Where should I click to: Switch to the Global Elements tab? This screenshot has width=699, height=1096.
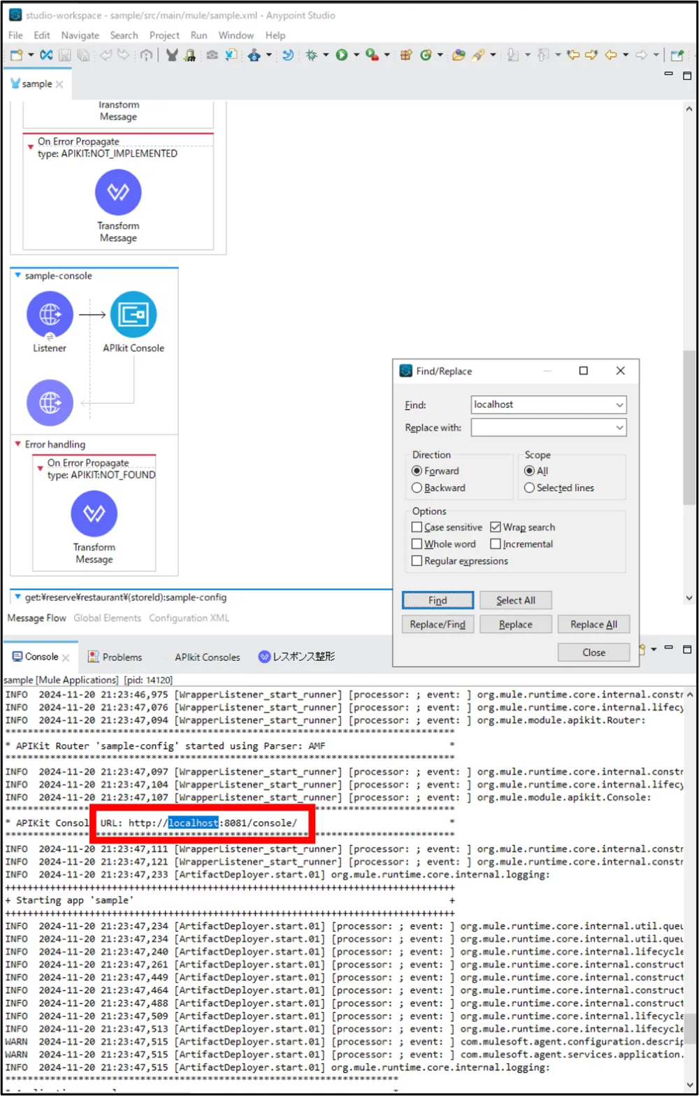108,618
